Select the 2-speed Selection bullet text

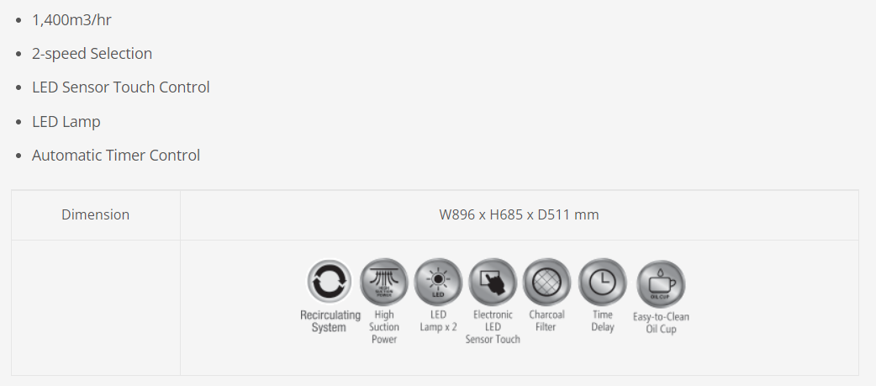click(x=92, y=54)
